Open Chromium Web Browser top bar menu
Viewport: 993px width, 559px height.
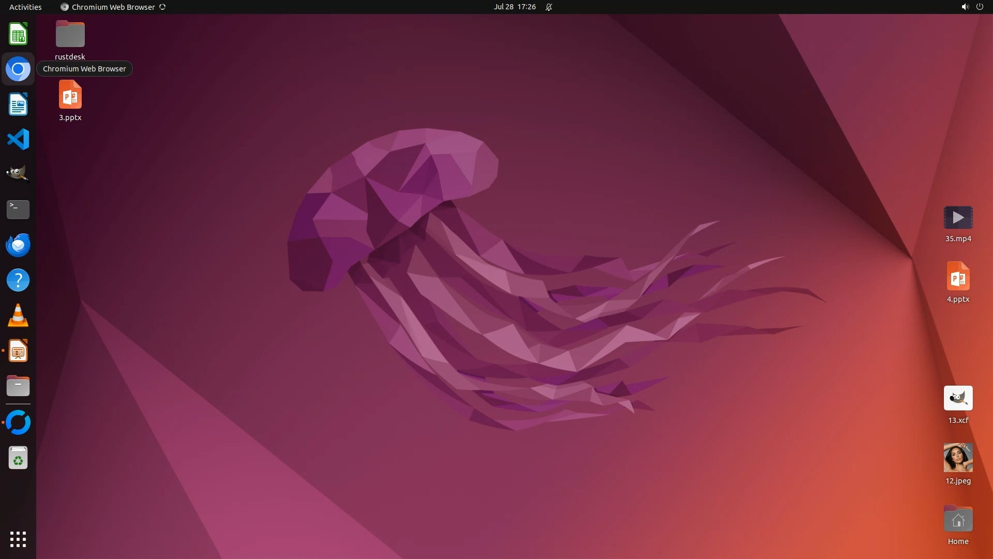pyautogui.click(x=113, y=7)
